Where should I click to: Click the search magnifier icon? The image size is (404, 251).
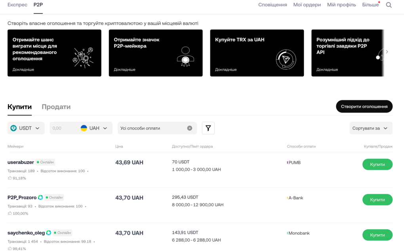tap(389, 5)
